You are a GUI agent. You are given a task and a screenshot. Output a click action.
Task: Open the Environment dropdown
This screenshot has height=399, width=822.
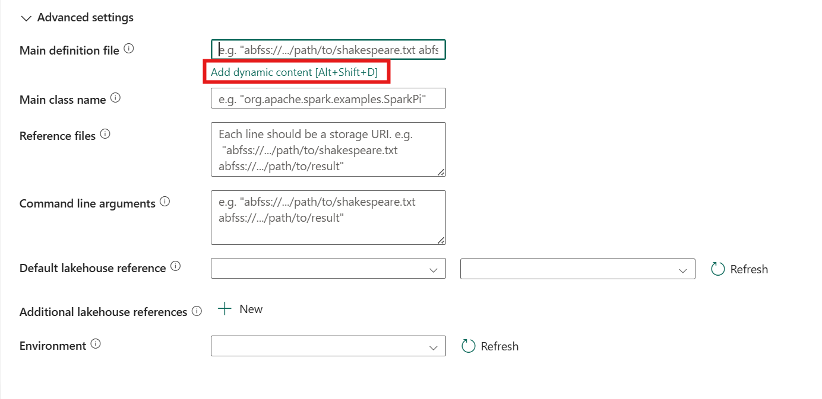pyautogui.click(x=328, y=346)
